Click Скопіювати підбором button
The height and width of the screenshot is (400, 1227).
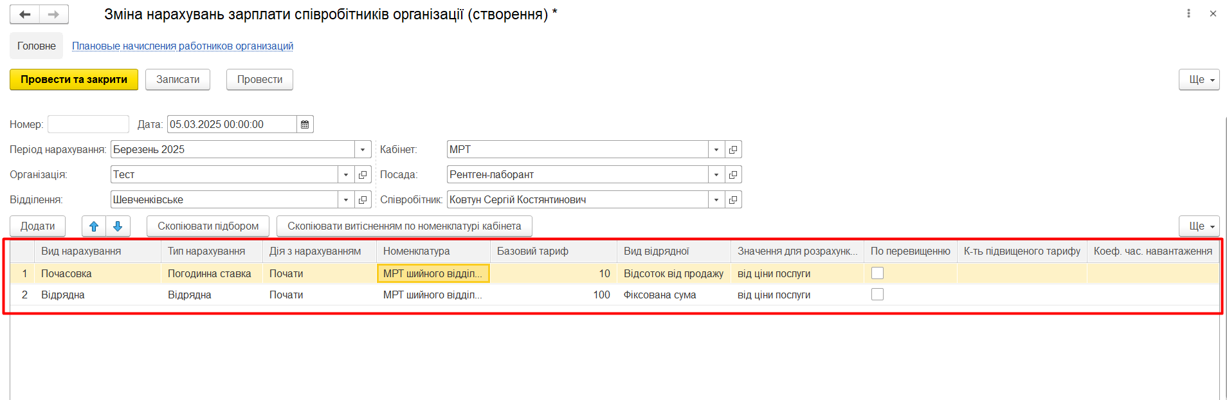pyautogui.click(x=208, y=226)
